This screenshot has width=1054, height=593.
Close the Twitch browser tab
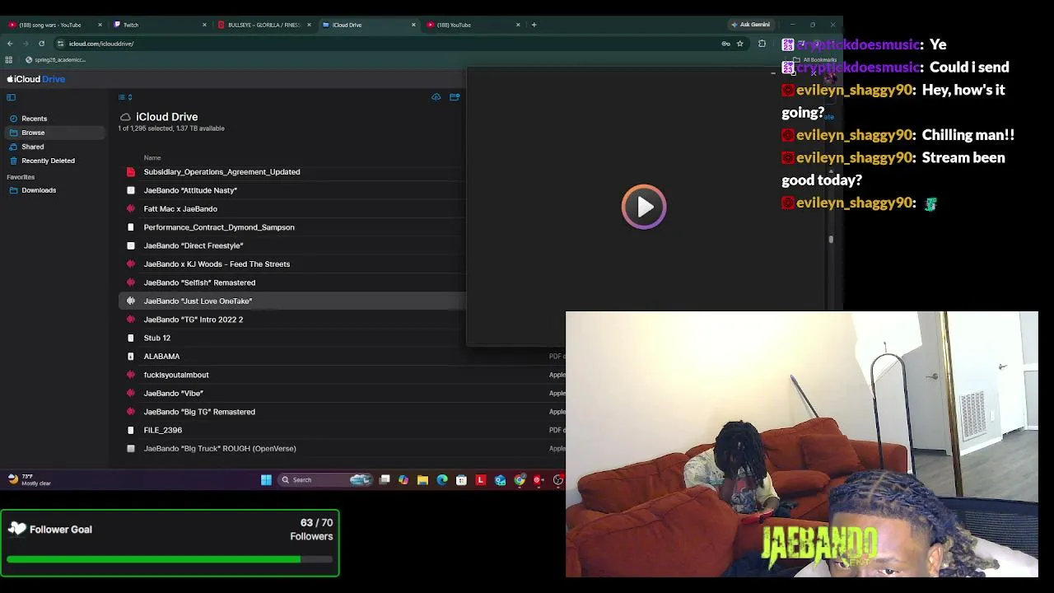204,25
